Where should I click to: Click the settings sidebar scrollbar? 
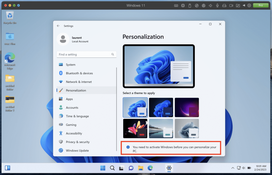pyautogui.click(x=117, y=109)
